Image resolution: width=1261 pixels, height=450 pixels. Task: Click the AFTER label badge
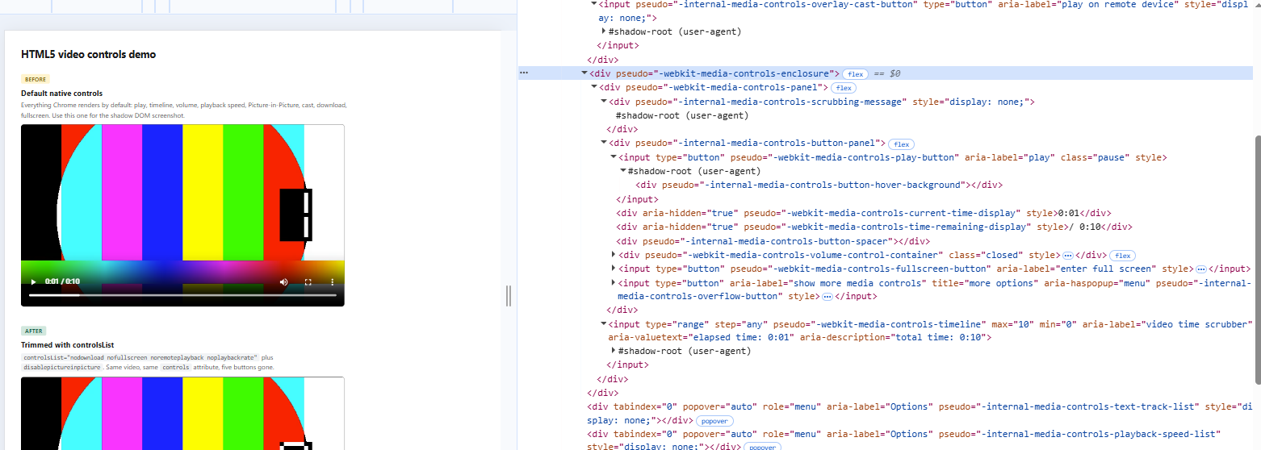coord(35,331)
